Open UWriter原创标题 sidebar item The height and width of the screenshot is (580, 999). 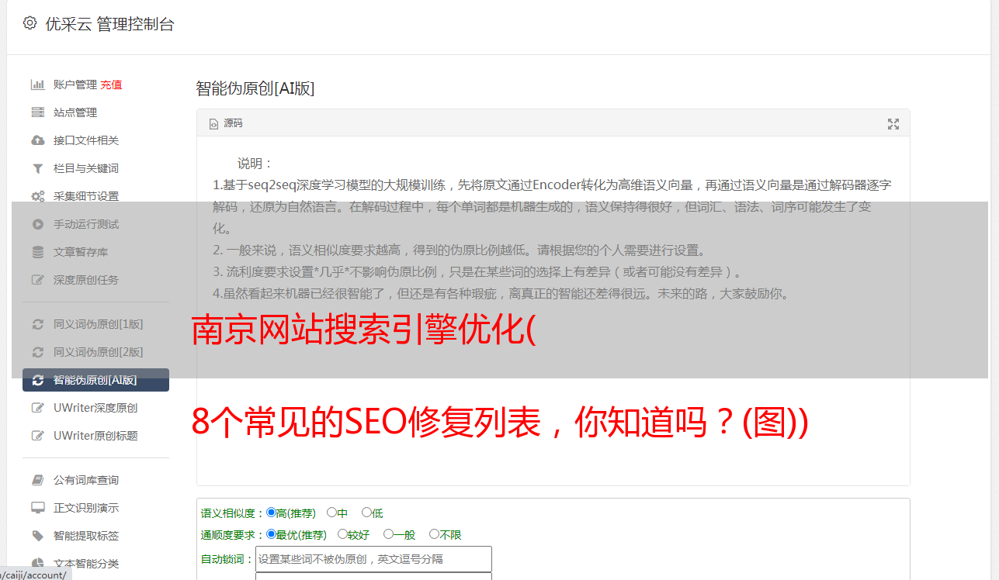[95, 436]
